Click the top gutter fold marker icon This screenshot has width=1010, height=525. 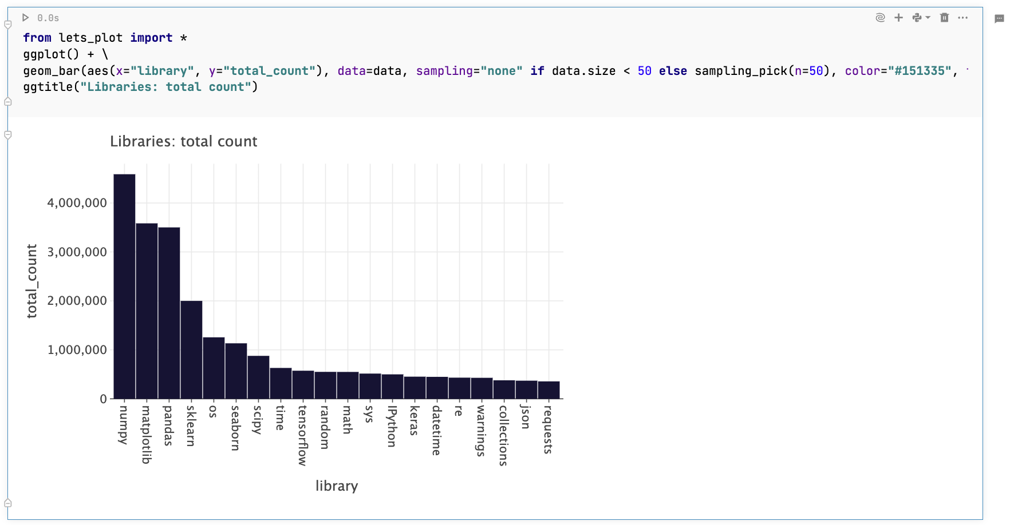pos(7,23)
